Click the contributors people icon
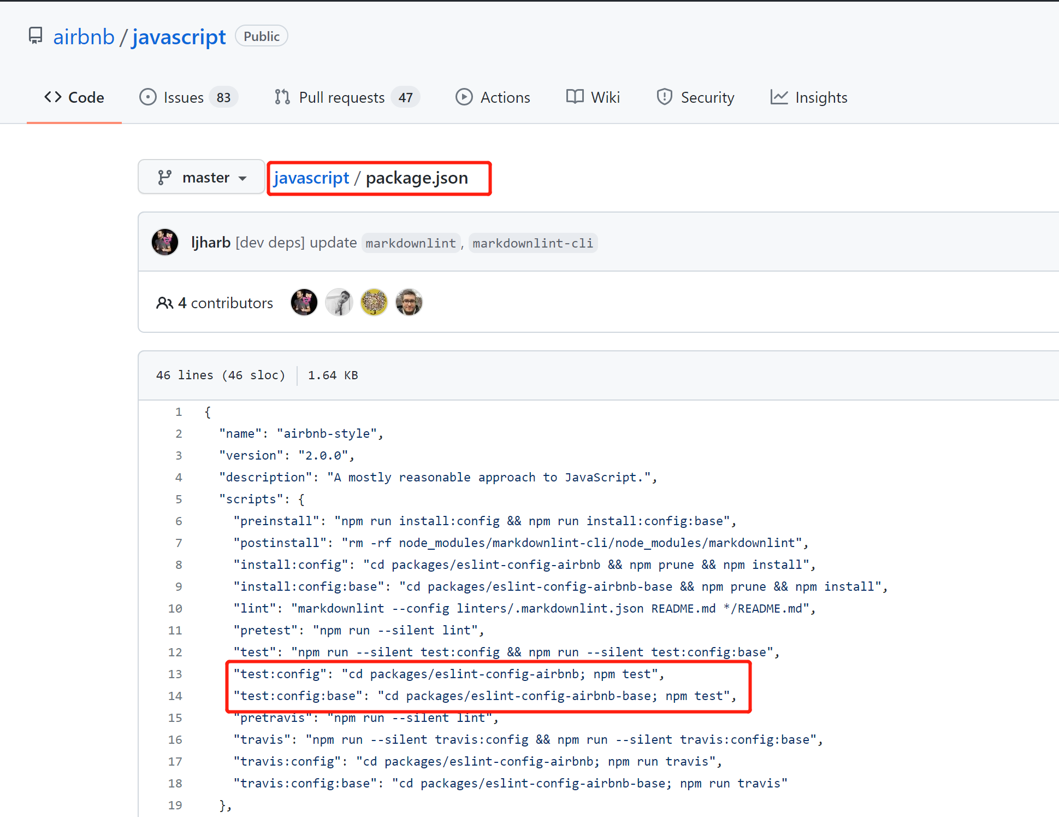The width and height of the screenshot is (1059, 817). point(164,303)
